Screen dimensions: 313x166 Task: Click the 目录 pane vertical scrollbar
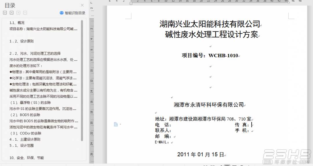coord(82,80)
